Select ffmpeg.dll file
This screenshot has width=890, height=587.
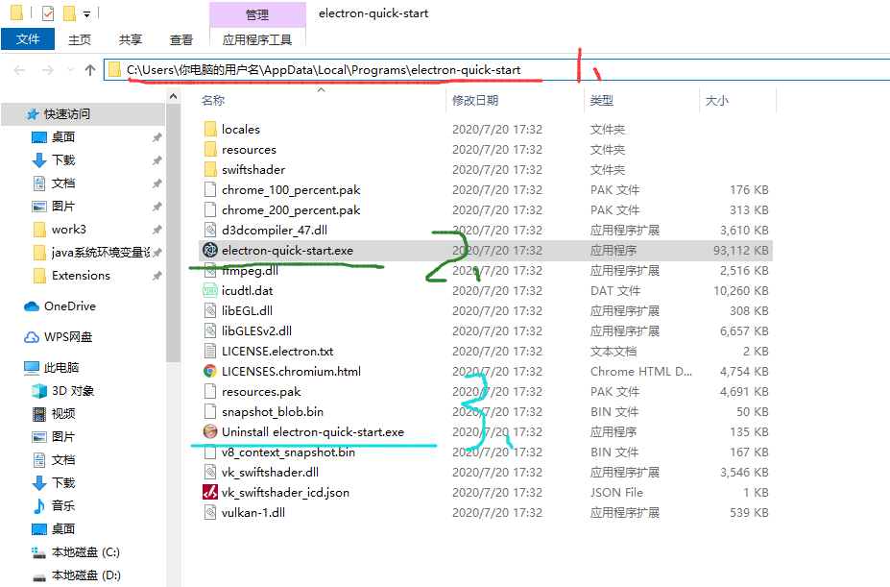pyautogui.click(x=250, y=271)
